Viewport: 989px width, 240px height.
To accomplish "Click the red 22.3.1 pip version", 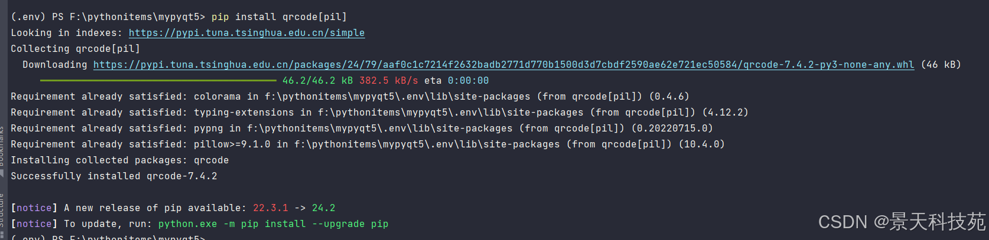I will (271, 208).
